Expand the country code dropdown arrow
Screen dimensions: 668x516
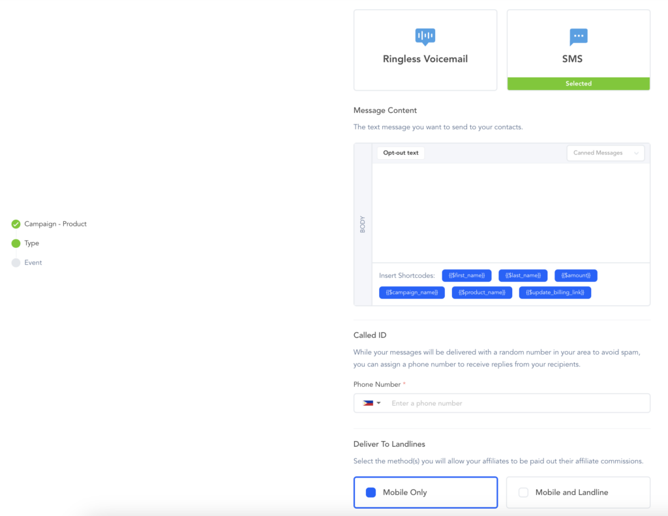(378, 403)
